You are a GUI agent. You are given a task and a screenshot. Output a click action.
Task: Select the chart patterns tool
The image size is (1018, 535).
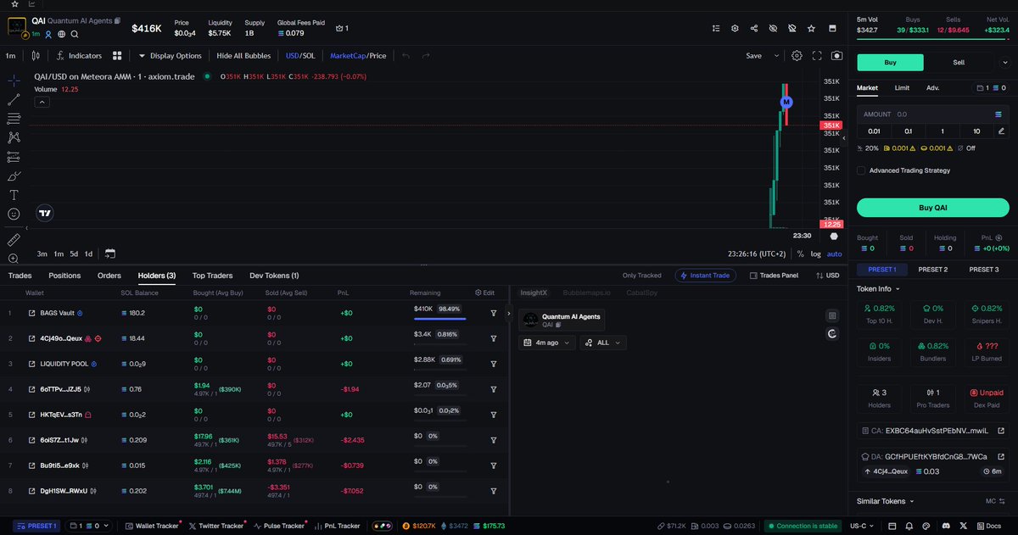(14, 137)
